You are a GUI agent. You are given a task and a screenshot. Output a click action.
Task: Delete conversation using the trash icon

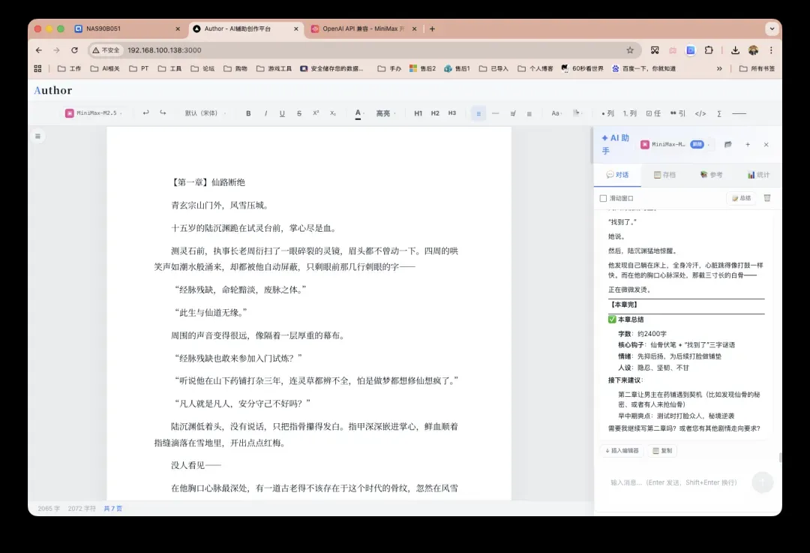(766, 198)
